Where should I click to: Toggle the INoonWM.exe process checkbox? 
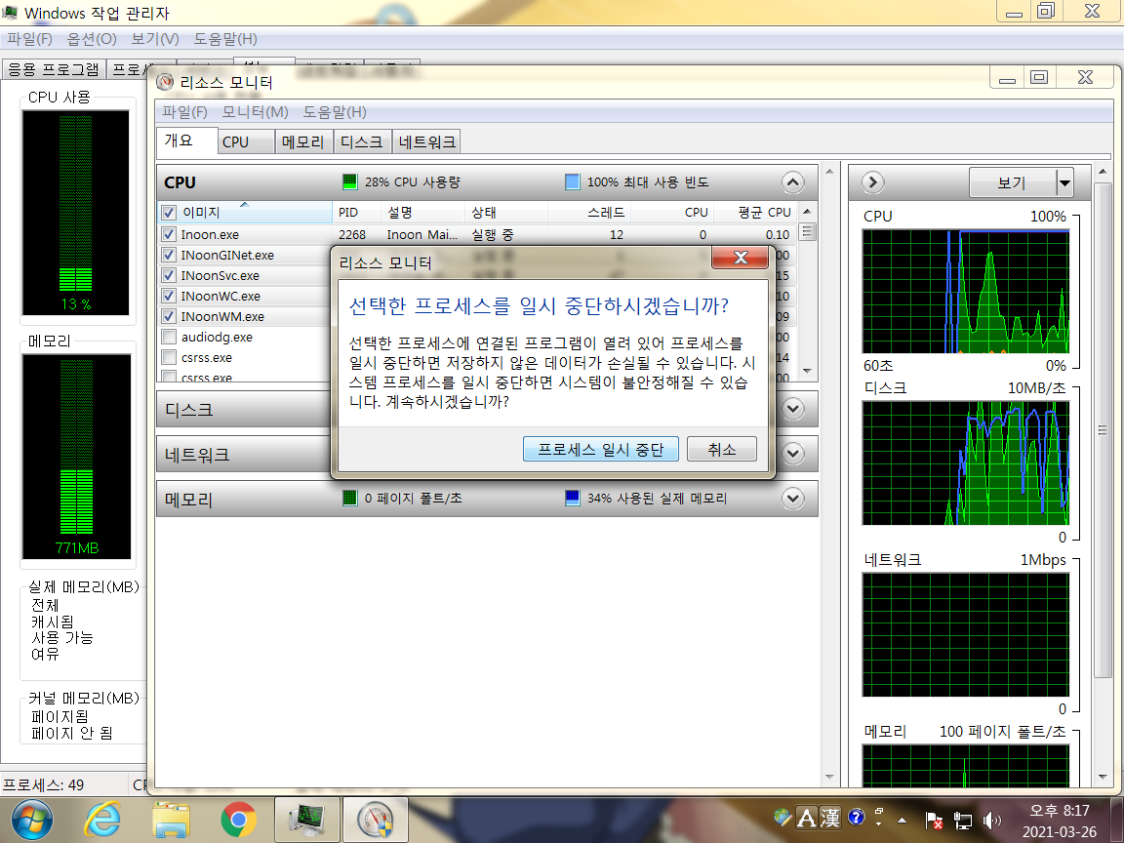point(169,316)
